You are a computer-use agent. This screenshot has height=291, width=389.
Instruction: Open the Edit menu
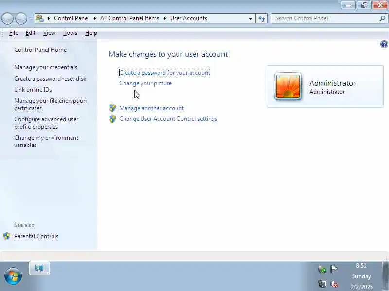pos(31,33)
